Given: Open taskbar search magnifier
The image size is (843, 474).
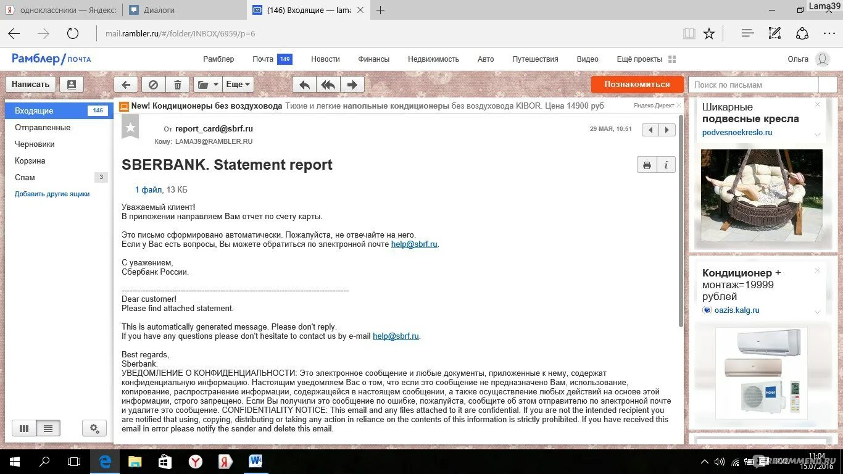Looking at the screenshot, I should click(x=44, y=461).
